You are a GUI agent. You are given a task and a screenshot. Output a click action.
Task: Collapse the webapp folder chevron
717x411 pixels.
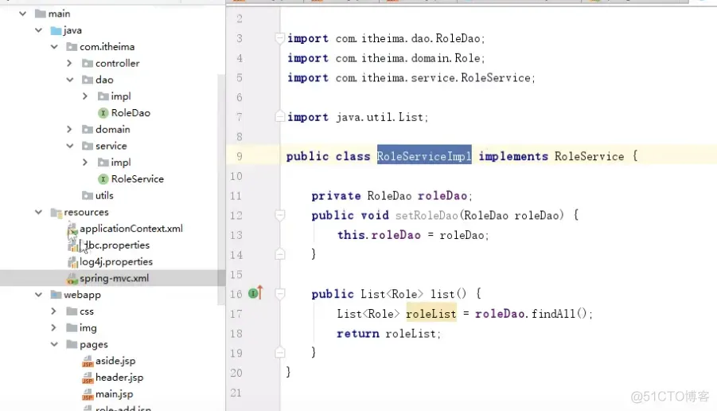38,295
